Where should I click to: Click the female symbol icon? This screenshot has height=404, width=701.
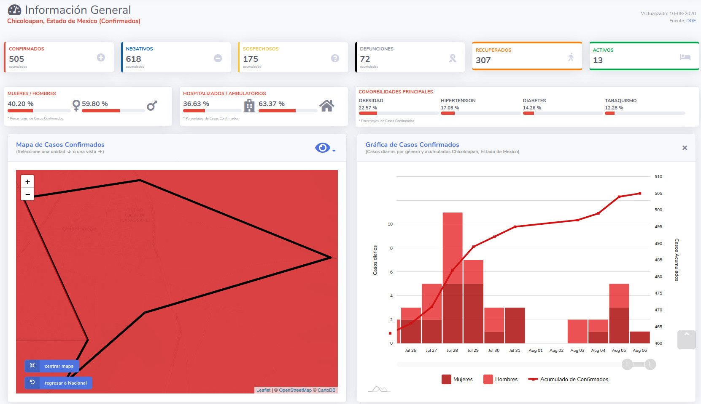coord(76,105)
